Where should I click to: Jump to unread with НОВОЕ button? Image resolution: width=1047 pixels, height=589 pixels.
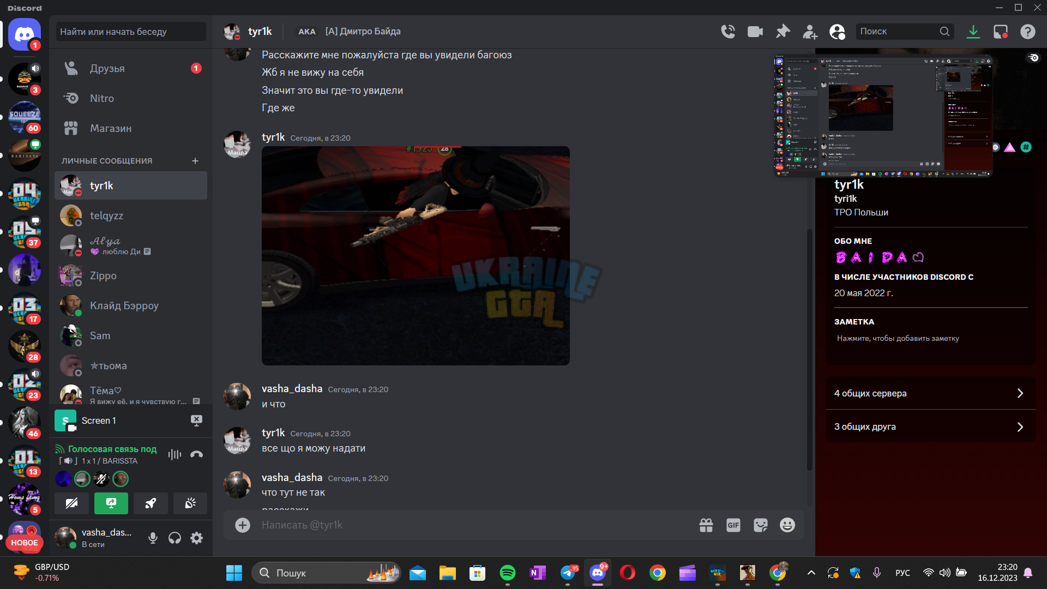tap(25, 543)
